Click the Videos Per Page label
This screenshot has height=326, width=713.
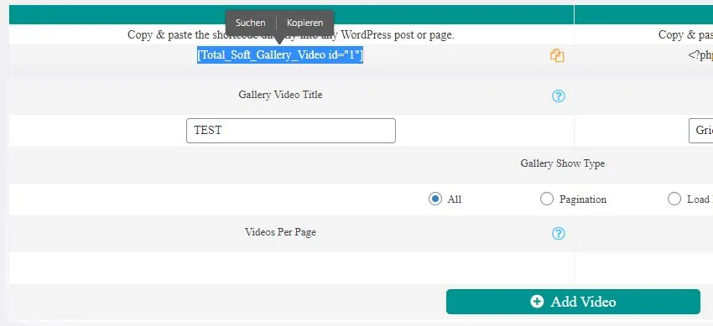[280, 232]
